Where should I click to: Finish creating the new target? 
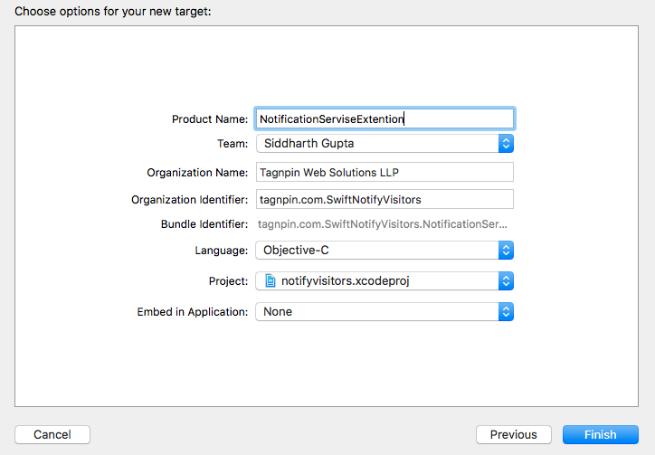[x=601, y=434]
